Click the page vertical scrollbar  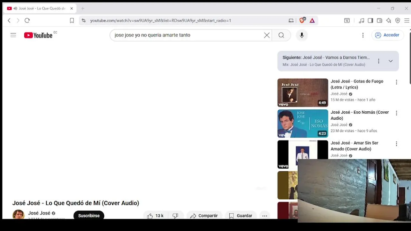tap(410, 58)
